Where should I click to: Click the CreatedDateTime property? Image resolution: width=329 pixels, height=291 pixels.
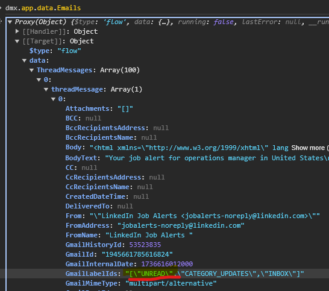pos(107,197)
